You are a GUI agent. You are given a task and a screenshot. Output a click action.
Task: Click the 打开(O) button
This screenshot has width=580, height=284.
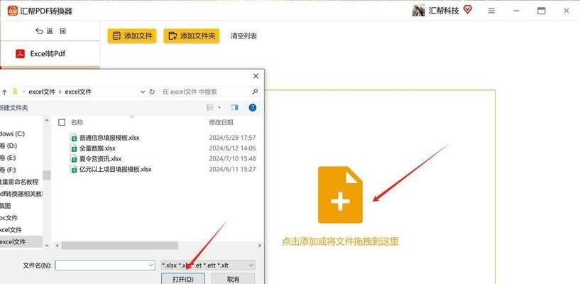(182, 279)
